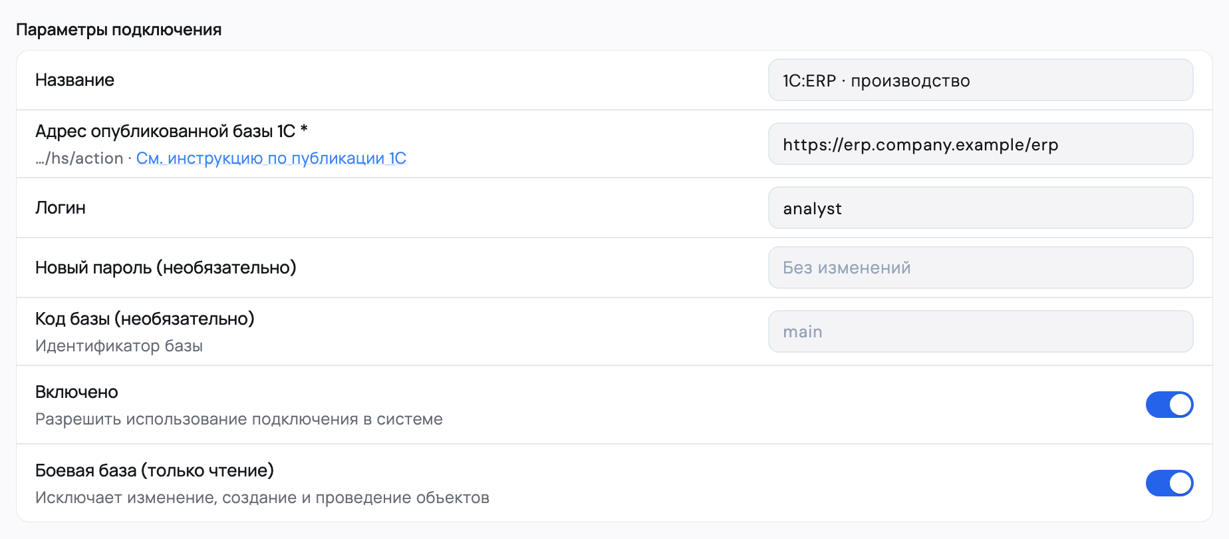Viewport: 1229px width, 539px height.
Task: Click the Идентификатор базы hint text
Action: pyautogui.click(x=119, y=346)
